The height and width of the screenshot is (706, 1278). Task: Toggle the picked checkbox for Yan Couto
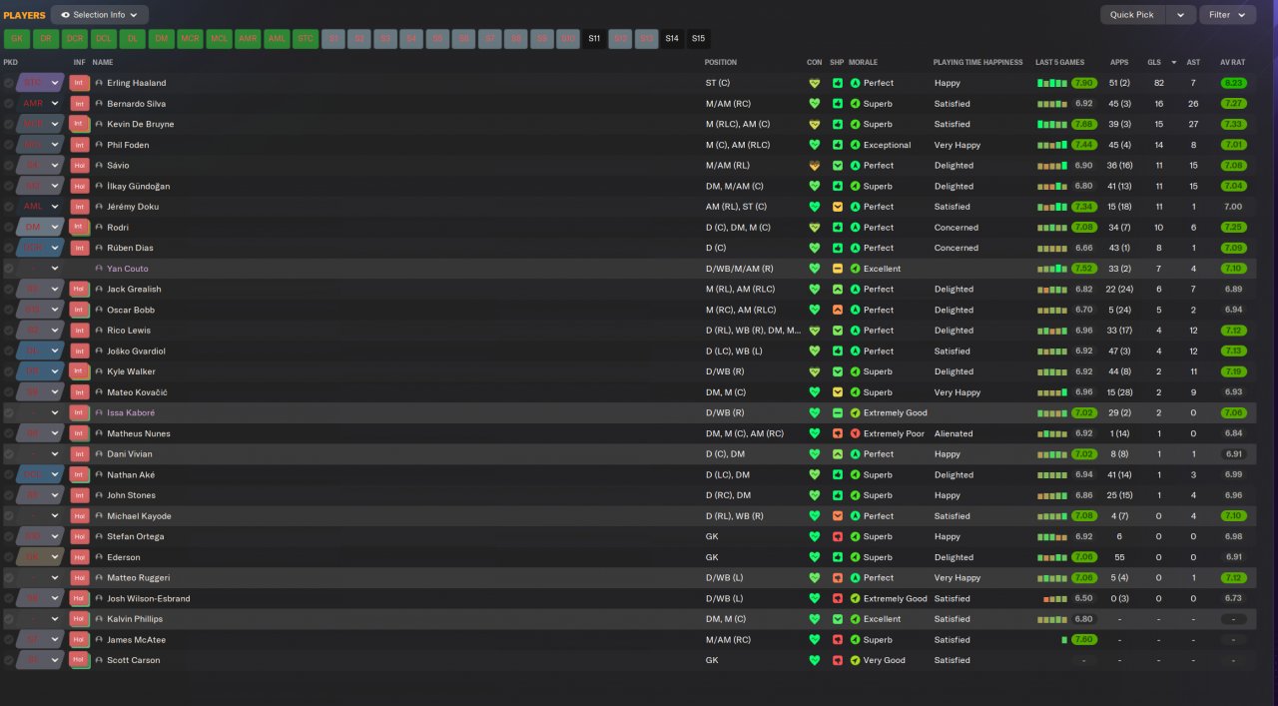tap(9, 269)
